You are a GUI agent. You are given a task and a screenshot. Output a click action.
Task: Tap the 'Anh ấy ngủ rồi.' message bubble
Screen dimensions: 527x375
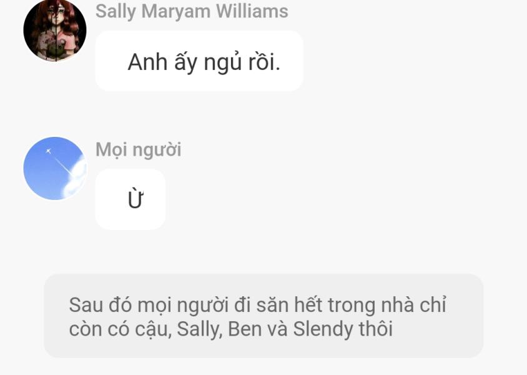[199, 61]
